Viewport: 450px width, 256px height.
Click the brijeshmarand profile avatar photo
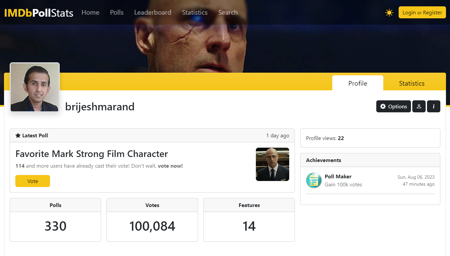[x=35, y=87]
